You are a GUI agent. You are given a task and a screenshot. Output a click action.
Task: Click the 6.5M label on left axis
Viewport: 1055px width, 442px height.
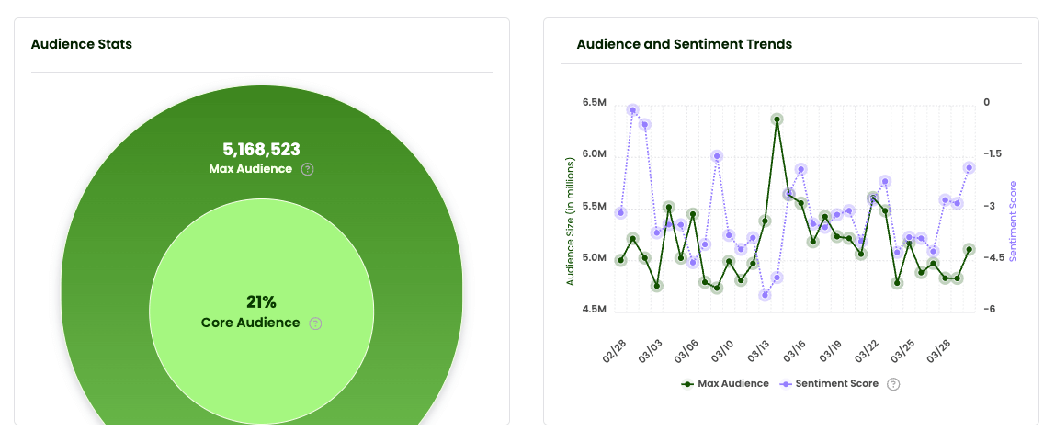click(594, 102)
